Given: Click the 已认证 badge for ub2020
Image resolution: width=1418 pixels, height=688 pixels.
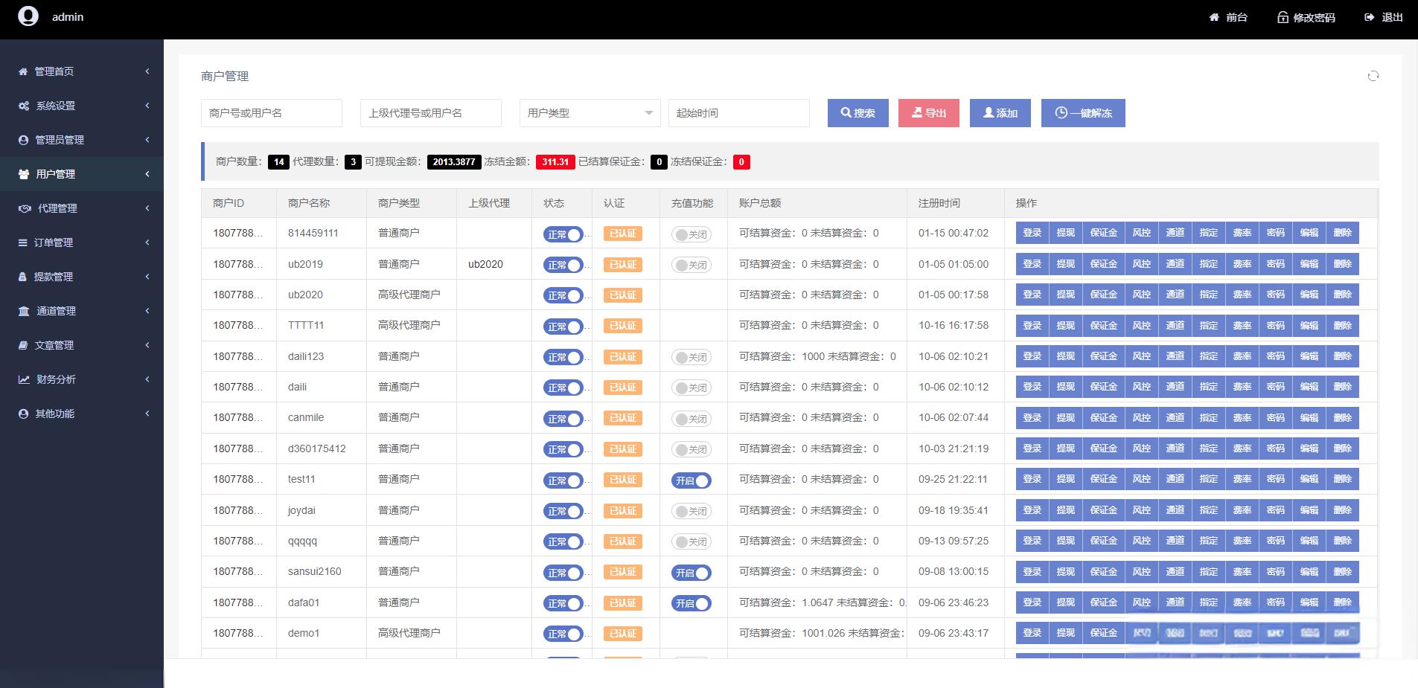Looking at the screenshot, I should click(x=623, y=295).
